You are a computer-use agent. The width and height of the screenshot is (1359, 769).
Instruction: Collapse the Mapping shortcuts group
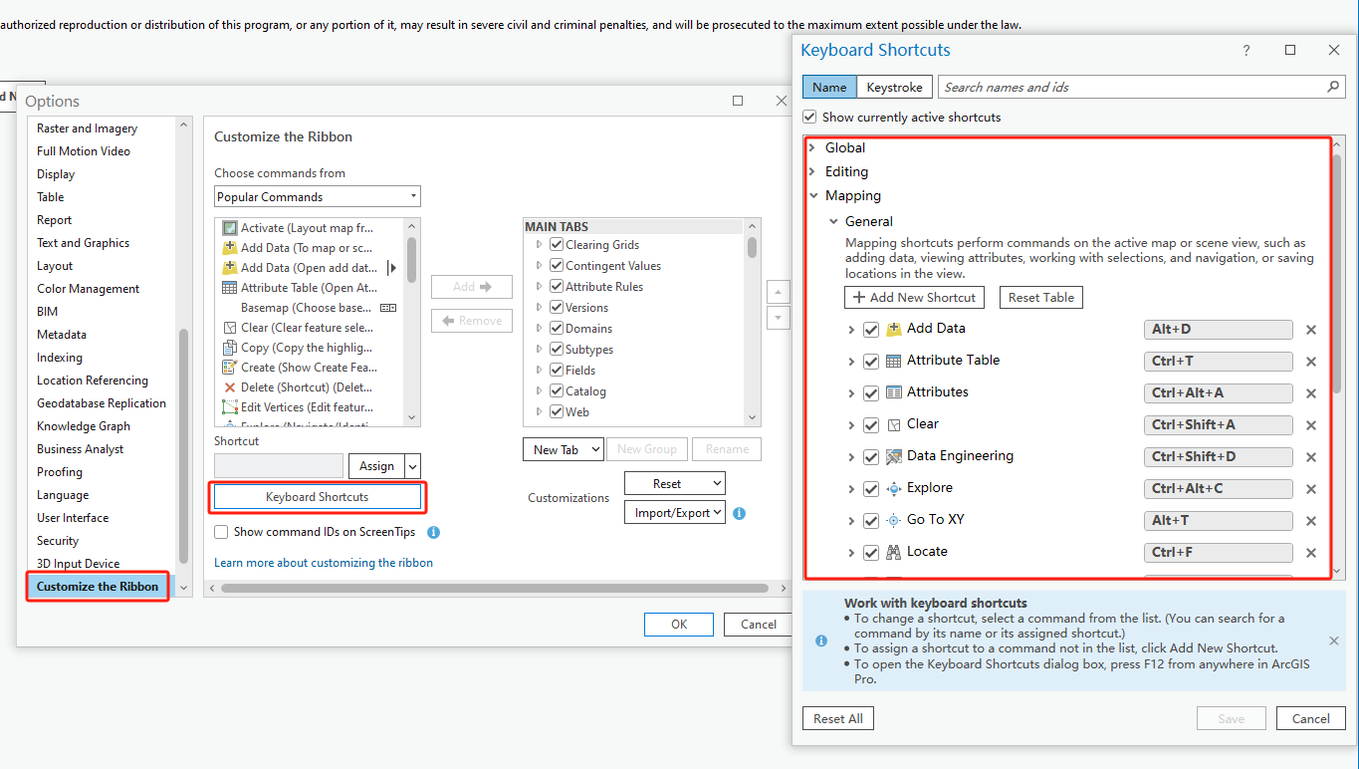[x=813, y=196]
